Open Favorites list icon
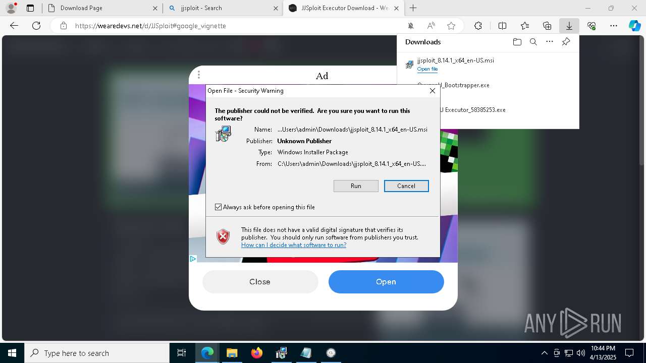The width and height of the screenshot is (646, 363). point(525,26)
